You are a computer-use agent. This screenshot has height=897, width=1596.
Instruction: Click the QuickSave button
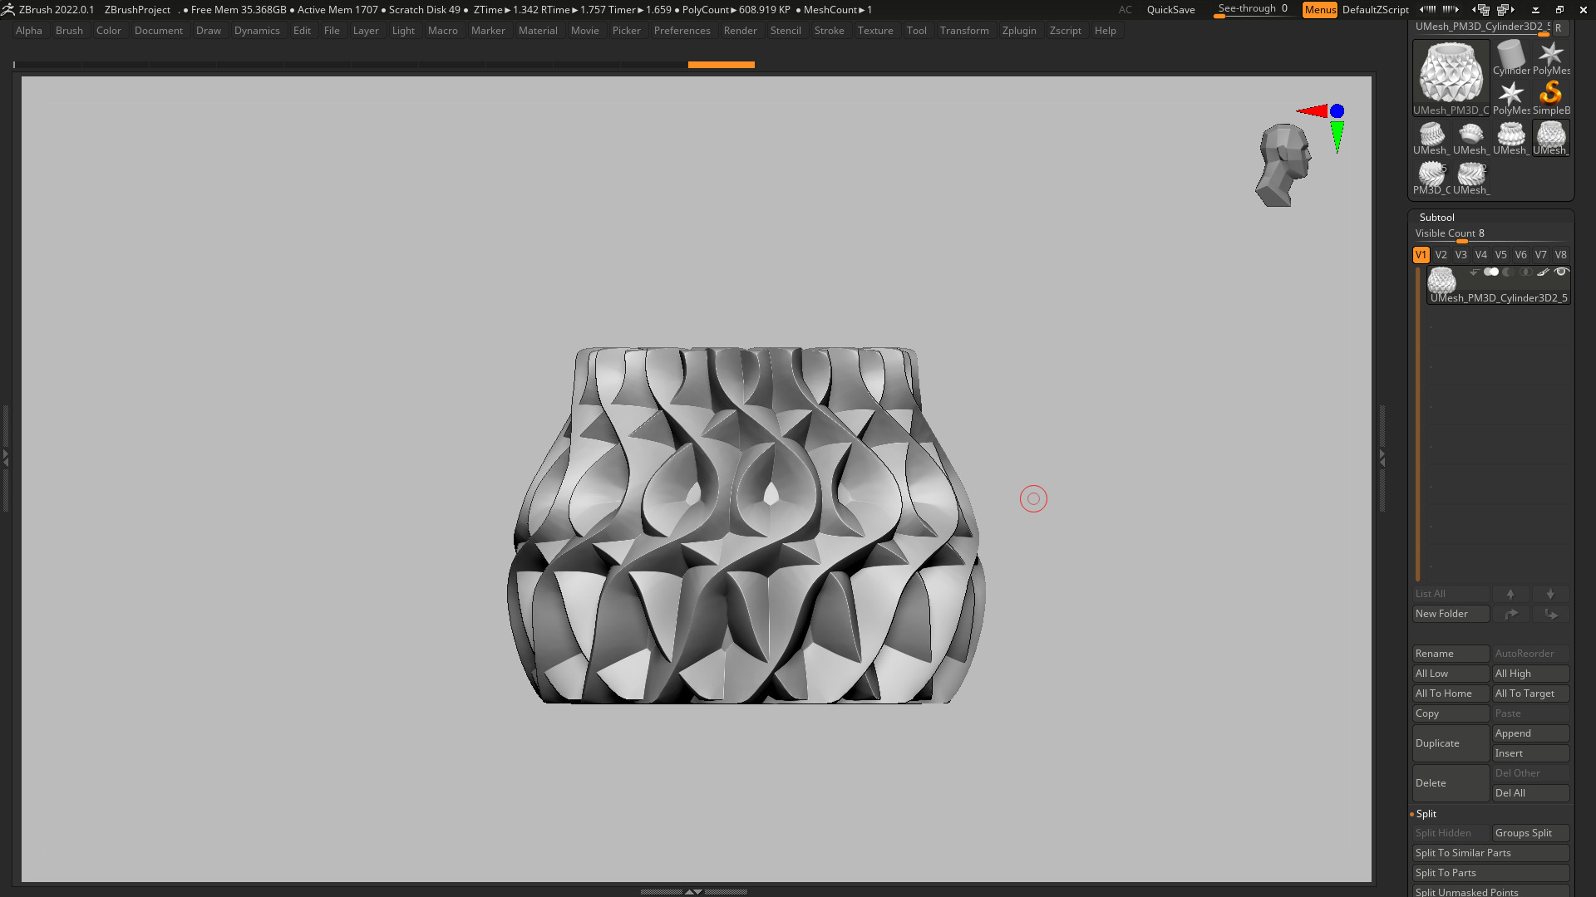click(1170, 10)
